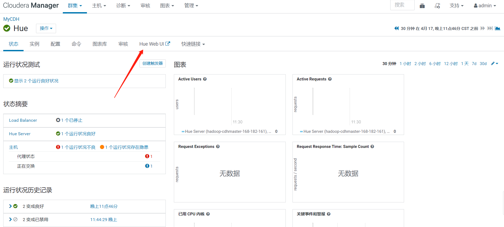Click the fast-forward time range arrow
This screenshot has height=227, width=504.
[483, 28]
